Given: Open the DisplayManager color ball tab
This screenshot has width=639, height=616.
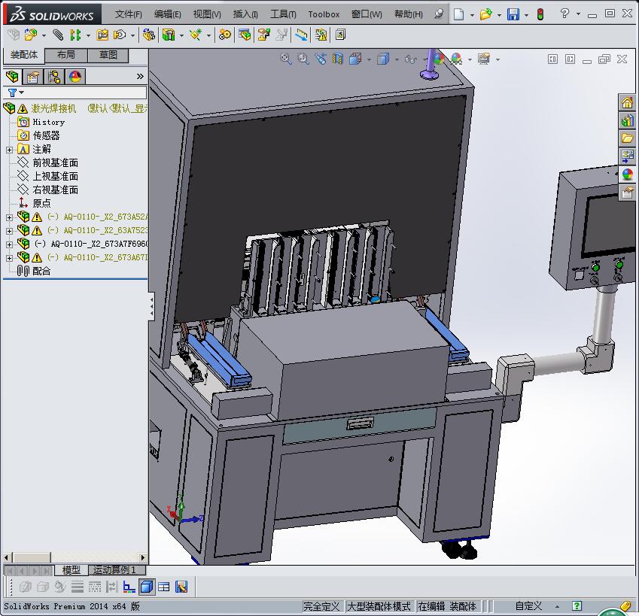Looking at the screenshot, I should click(x=75, y=77).
